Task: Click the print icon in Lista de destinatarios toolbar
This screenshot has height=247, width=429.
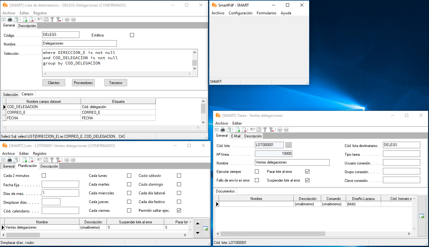Action: [x=10, y=19]
